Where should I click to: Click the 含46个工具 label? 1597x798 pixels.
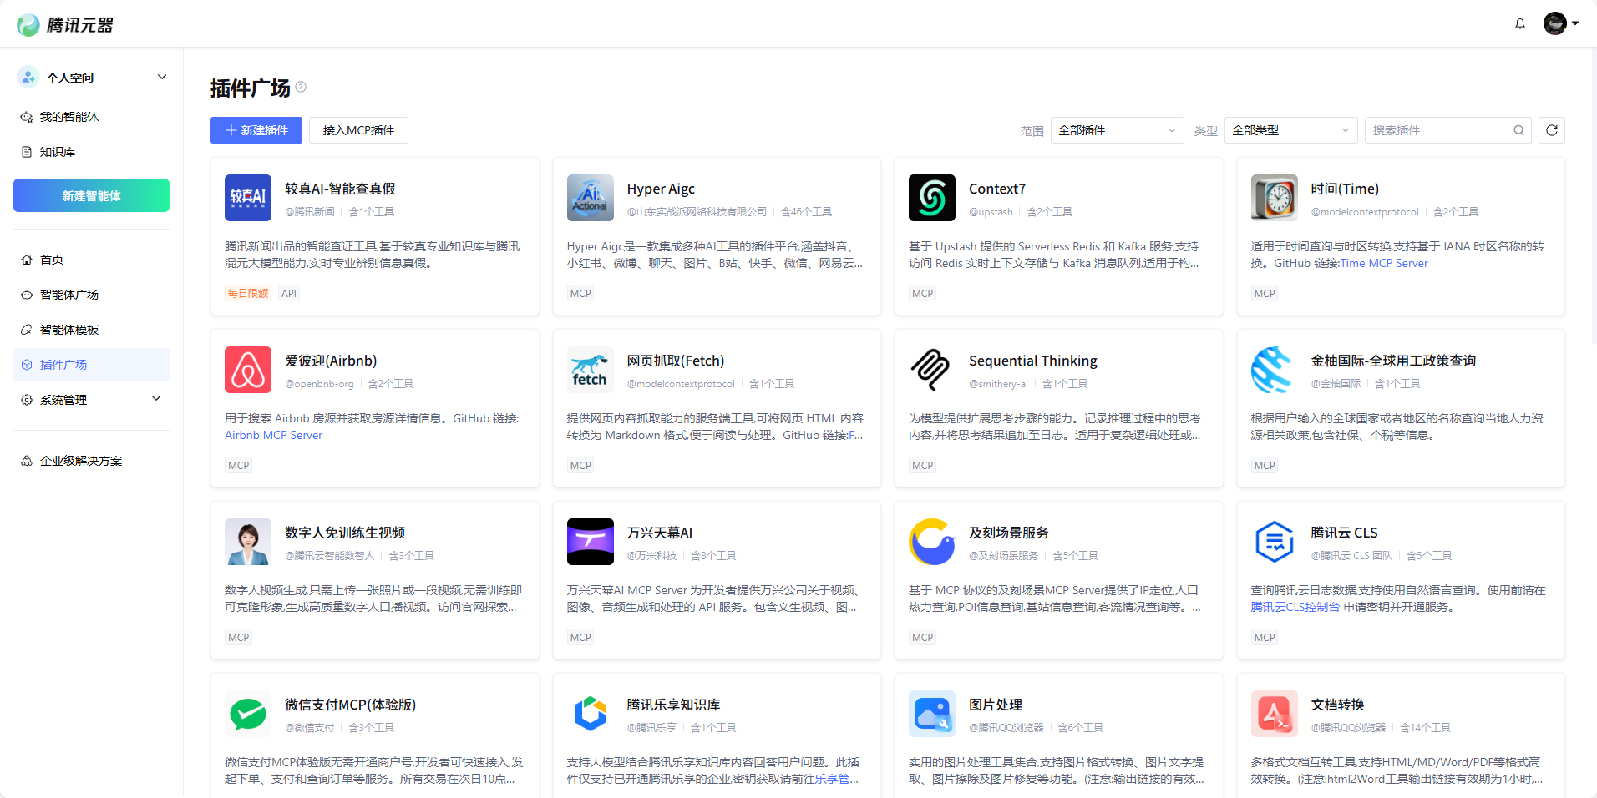pos(807,212)
